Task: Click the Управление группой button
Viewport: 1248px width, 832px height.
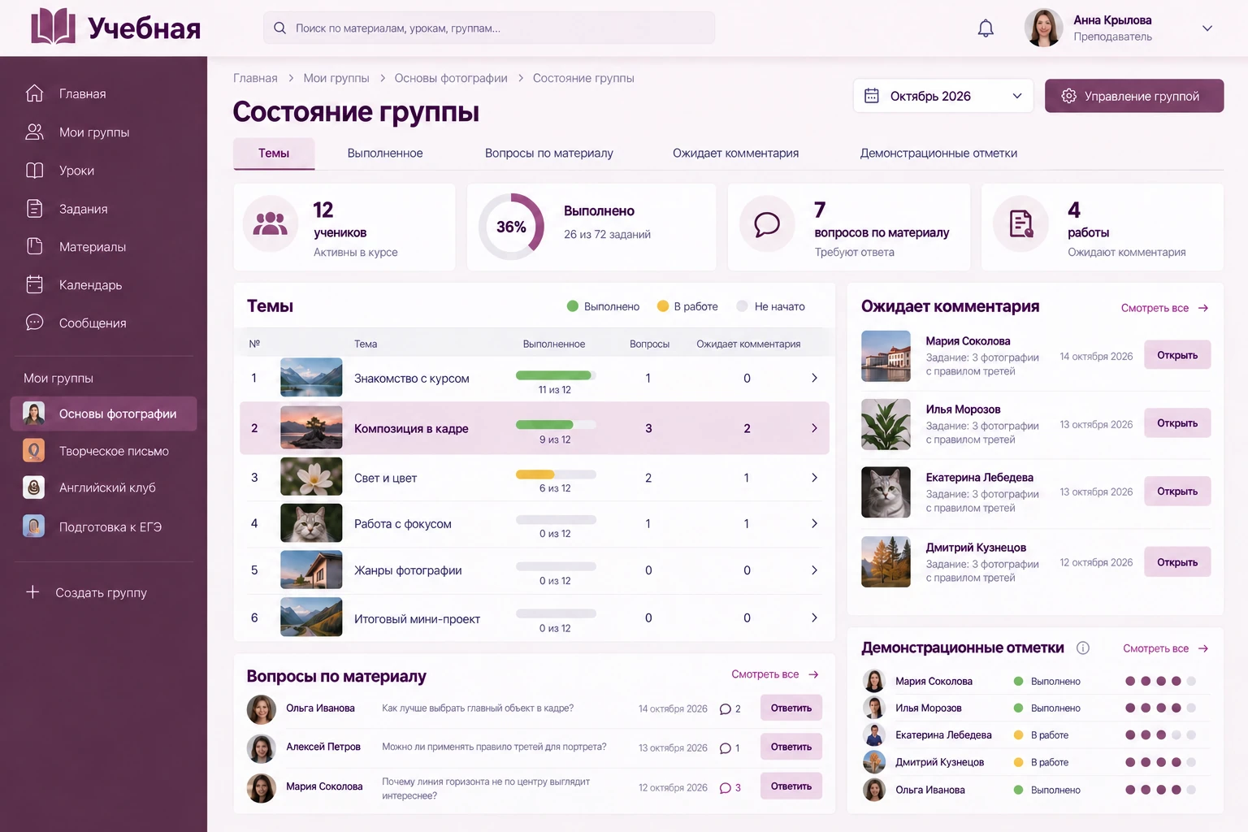Action: [1134, 96]
